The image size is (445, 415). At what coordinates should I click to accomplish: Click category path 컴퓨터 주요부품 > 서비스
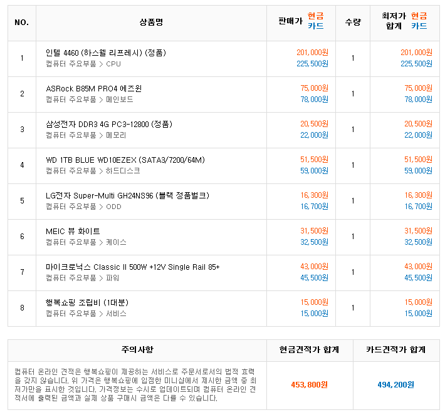86,314
